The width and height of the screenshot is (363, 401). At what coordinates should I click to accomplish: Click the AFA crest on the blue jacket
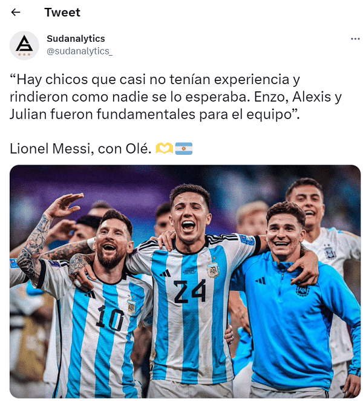coord(302,290)
